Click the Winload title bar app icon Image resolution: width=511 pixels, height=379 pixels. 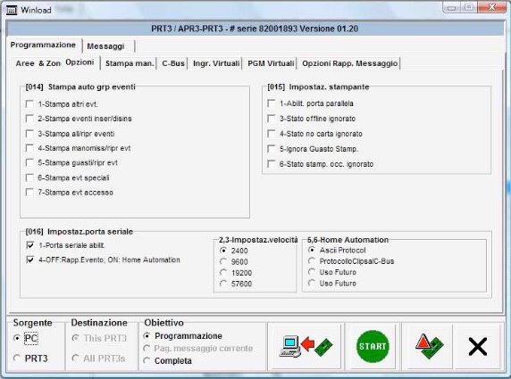coord(12,11)
